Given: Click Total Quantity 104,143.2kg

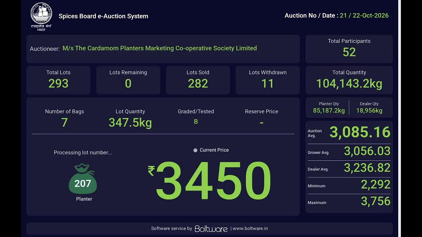Looking at the screenshot, I should (x=349, y=84).
